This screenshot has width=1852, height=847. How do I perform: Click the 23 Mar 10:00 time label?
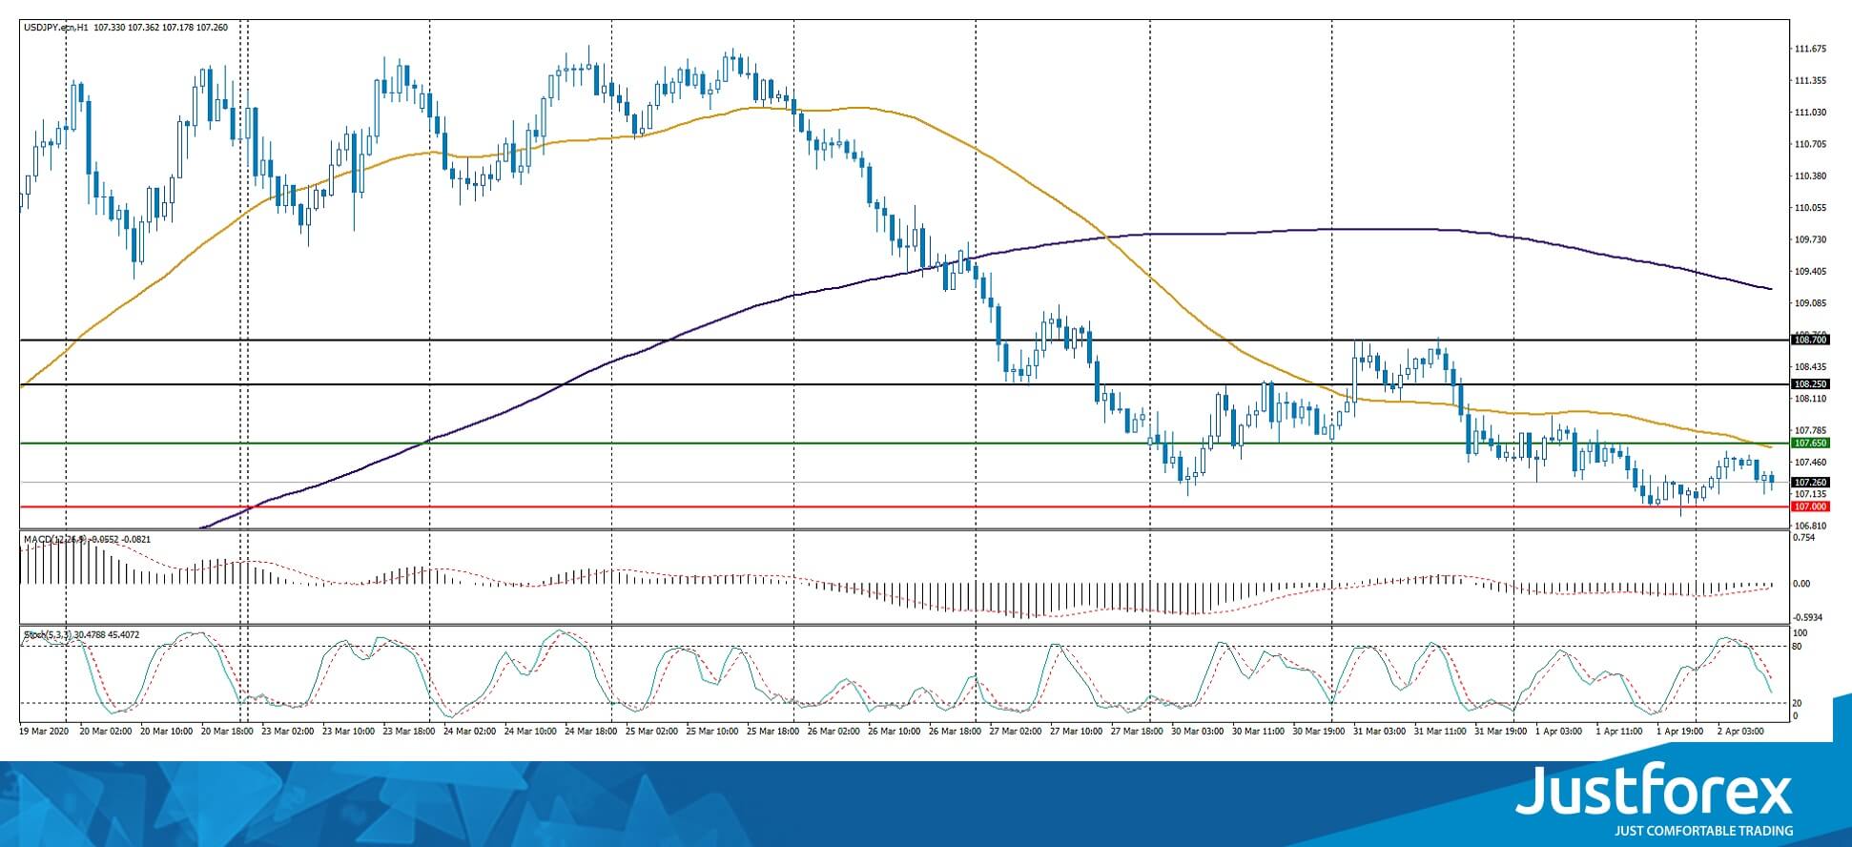349,732
